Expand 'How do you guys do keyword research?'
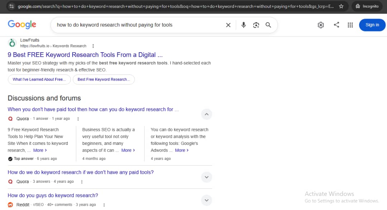The image size is (387, 210). [207, 200]
